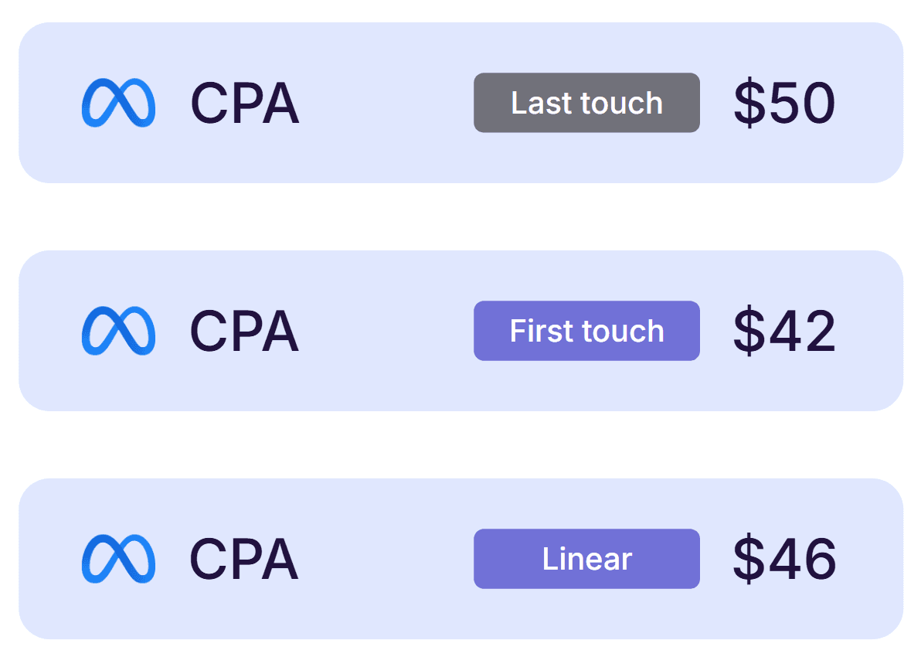Select the gray Last touch badge

point(586,103)
